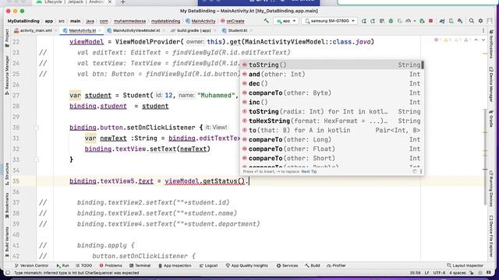Collapse the fold marker at line 30
Image resolution: width=499 pixels, height=280 pixels.
(x=37, y=128)
